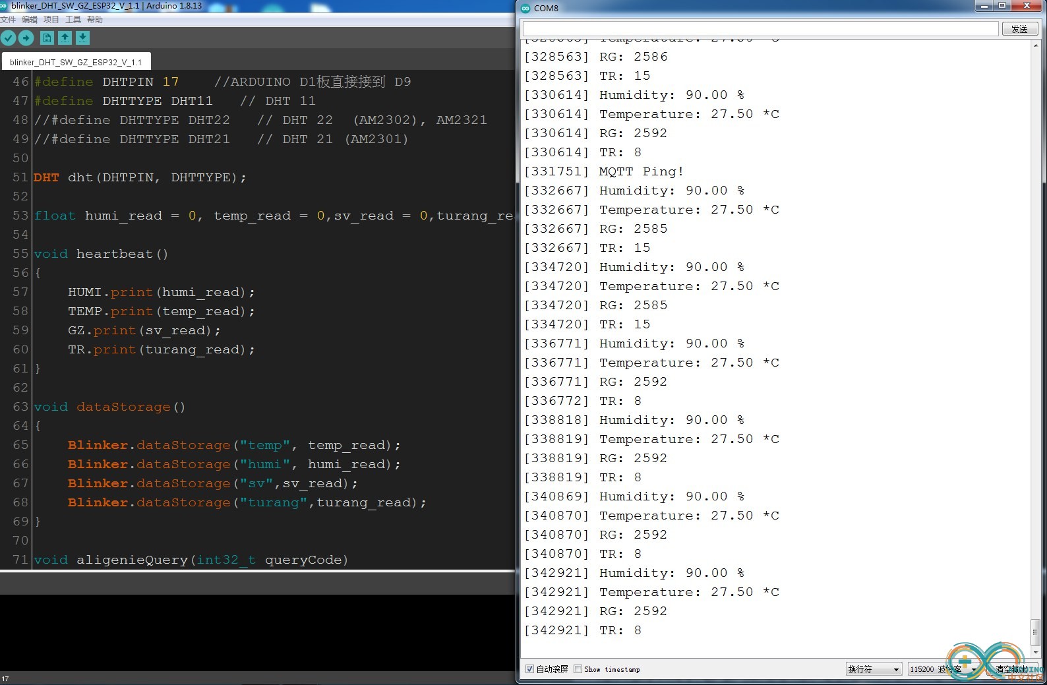Select the blinker_DHT_SW_GZ_ESP32_V_1.1 sketch tab
The height and width of the screenshot is (685, 1047).
coord(76,62)
